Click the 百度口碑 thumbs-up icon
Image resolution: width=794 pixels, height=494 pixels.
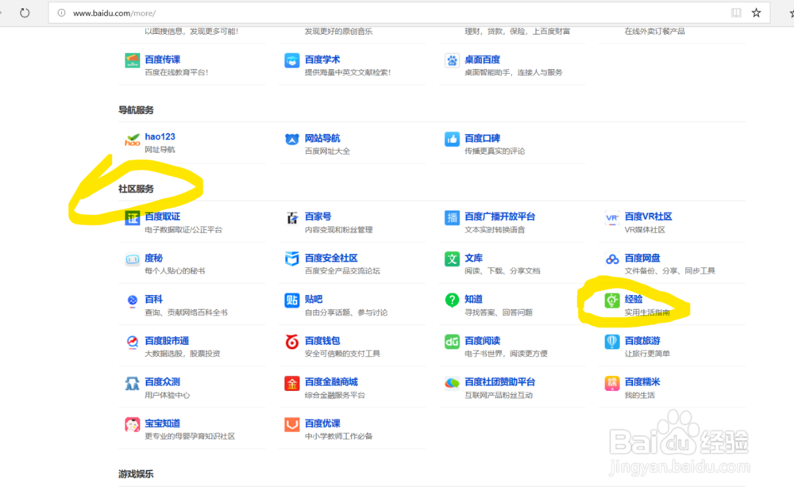point(452,139)
